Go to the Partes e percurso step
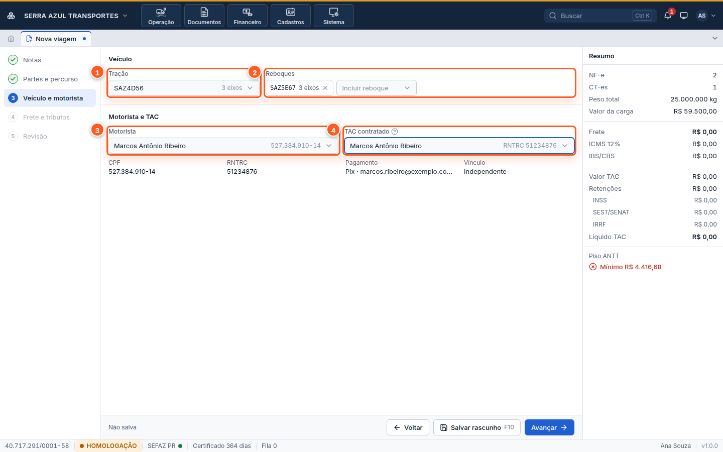 [50, 79]
